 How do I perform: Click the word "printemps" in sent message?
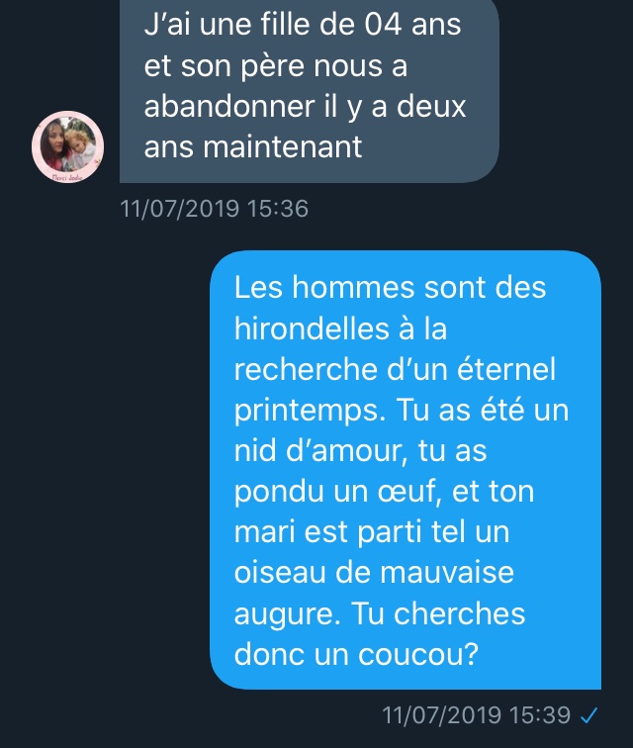tap(310, 411)
